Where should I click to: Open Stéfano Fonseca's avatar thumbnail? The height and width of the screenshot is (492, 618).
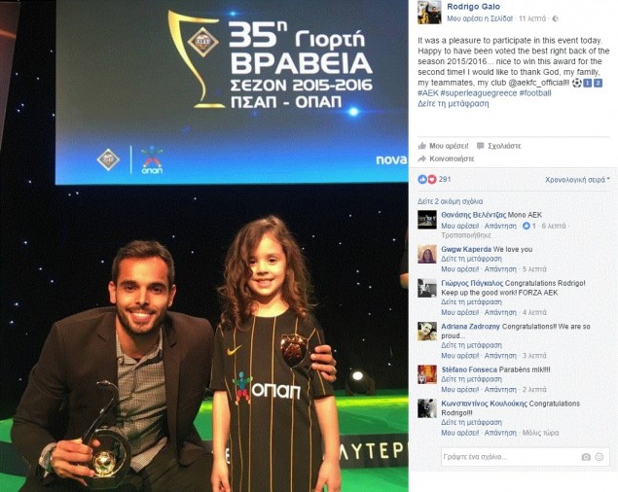427,374
